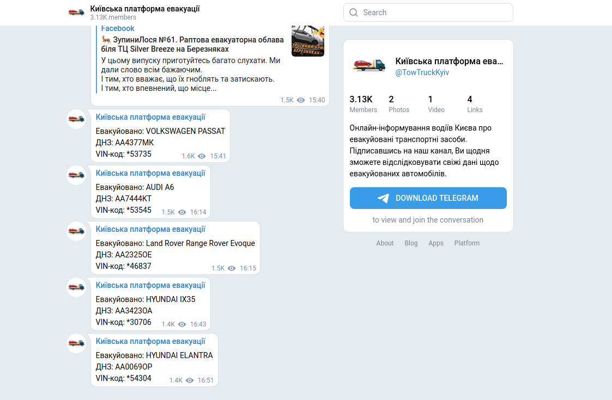Click the paper plane icon on download button

pos(383,198)
